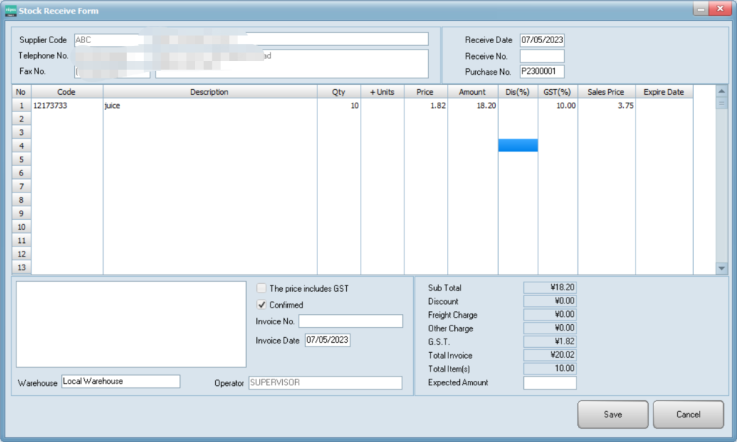Save the stock receive form
Image resolution: width=737 pixels, height=442 pixels.
[612, 415]
